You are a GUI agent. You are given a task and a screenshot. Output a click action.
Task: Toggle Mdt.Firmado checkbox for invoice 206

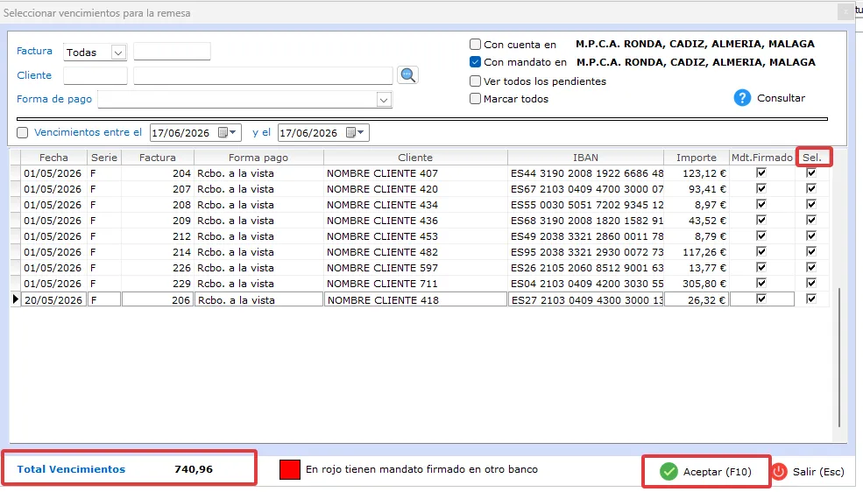coord(761,299)
